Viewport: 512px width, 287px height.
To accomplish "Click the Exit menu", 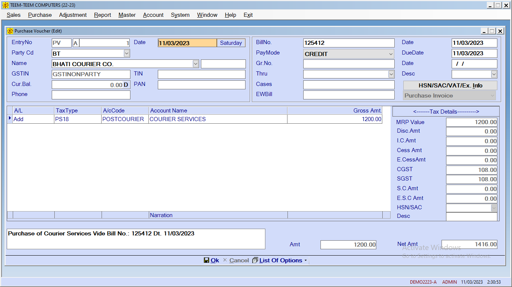I will (248, 15).
